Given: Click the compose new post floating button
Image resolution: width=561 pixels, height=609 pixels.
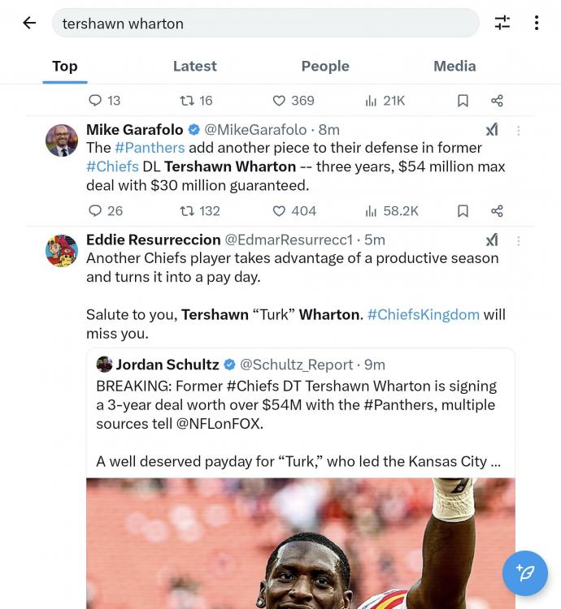Looking at the screenshot, I should point(524,573).
